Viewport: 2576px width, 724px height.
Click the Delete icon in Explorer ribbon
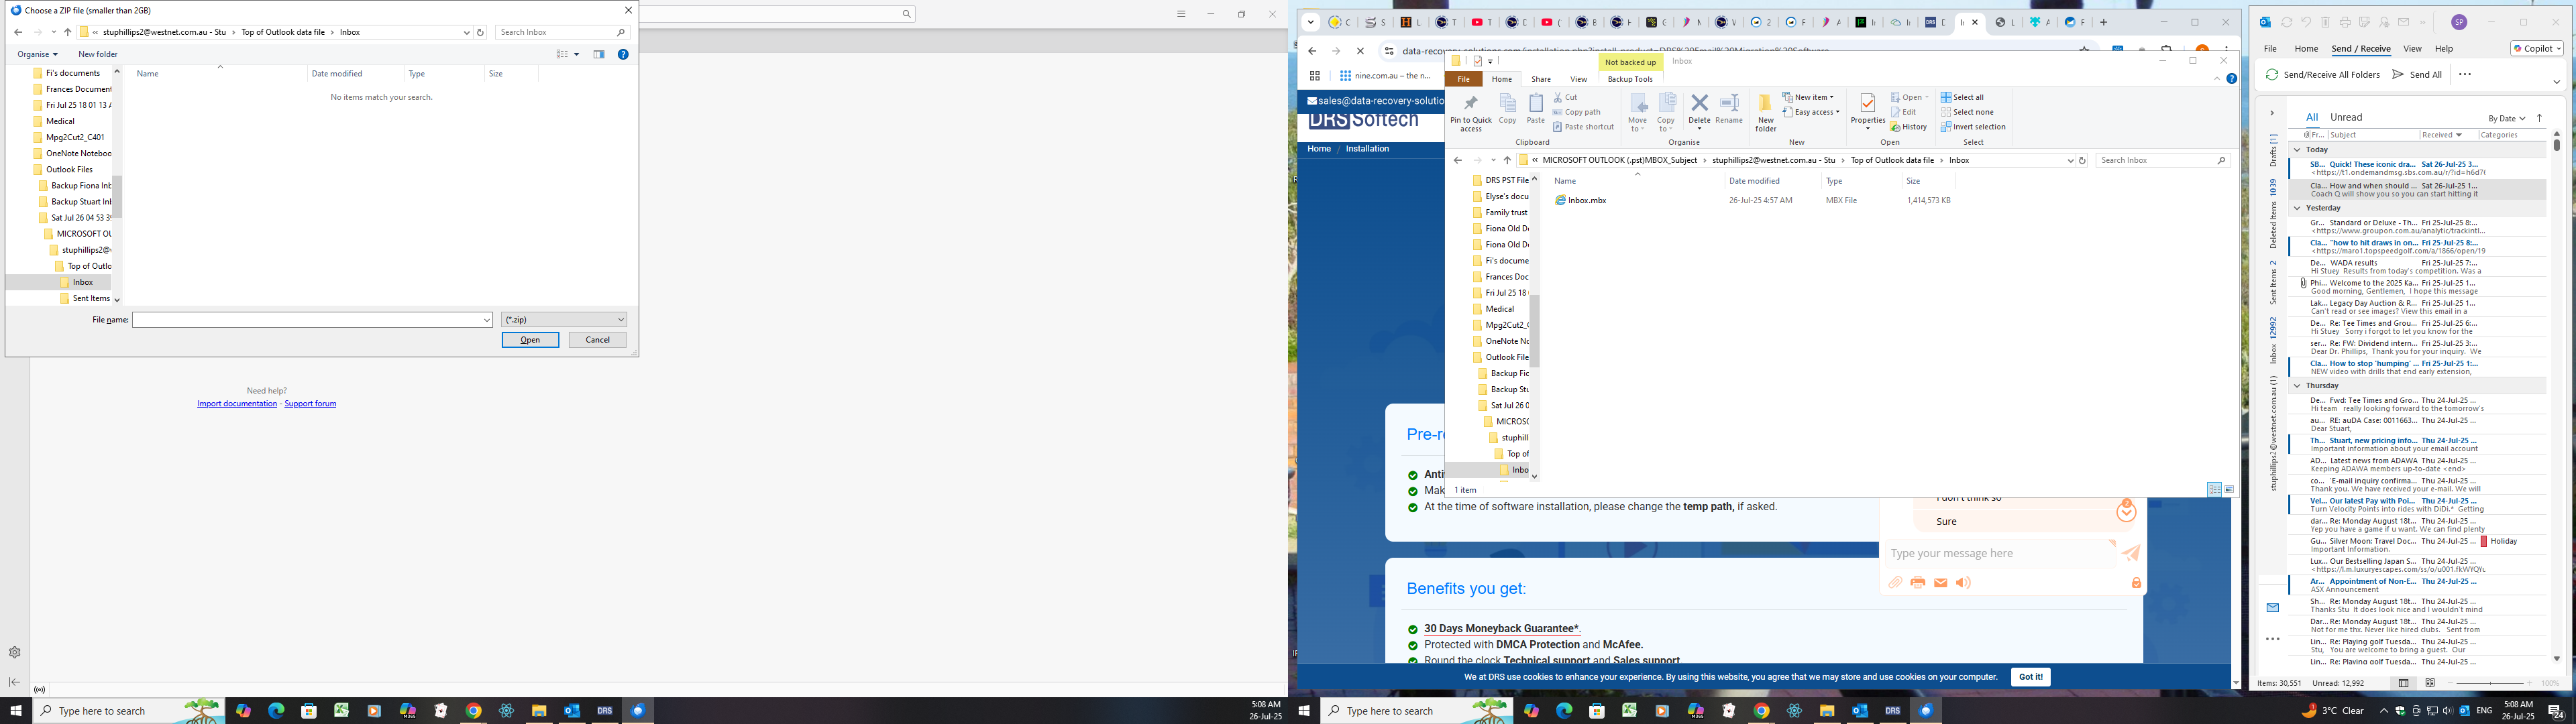[1699, 104]
